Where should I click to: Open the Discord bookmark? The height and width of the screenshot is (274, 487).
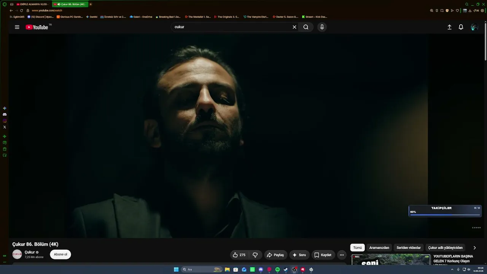coord(41,17)
